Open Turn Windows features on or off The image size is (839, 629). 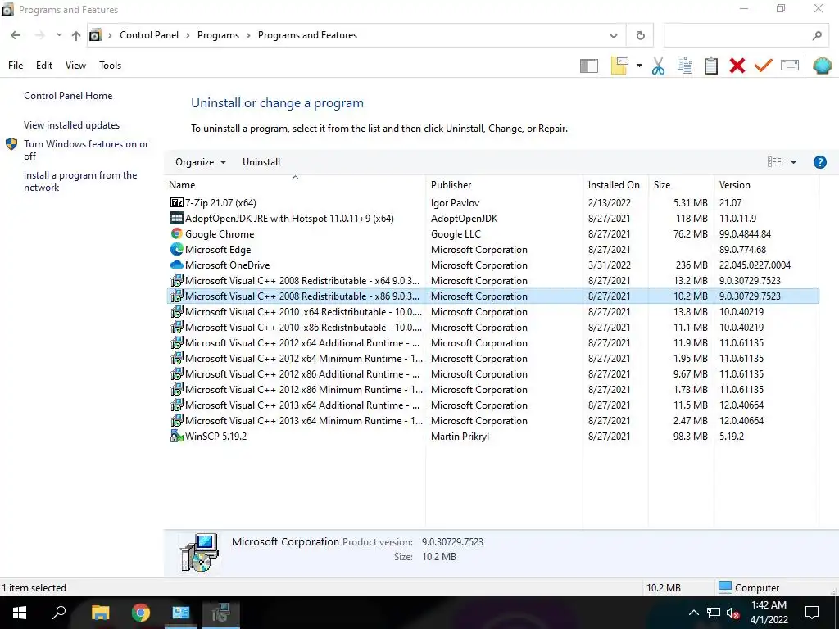(86, 151)
